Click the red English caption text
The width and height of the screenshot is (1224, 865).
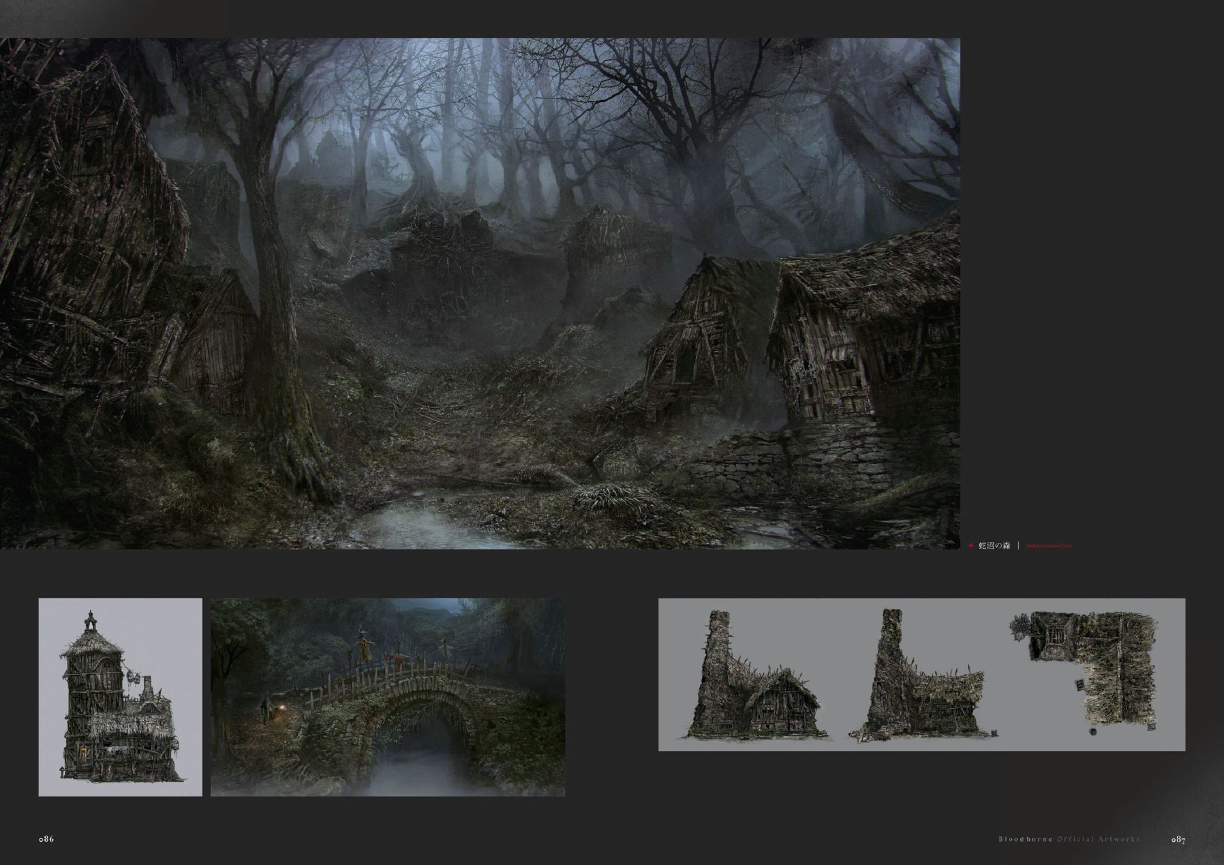[x=1049, y=546]
